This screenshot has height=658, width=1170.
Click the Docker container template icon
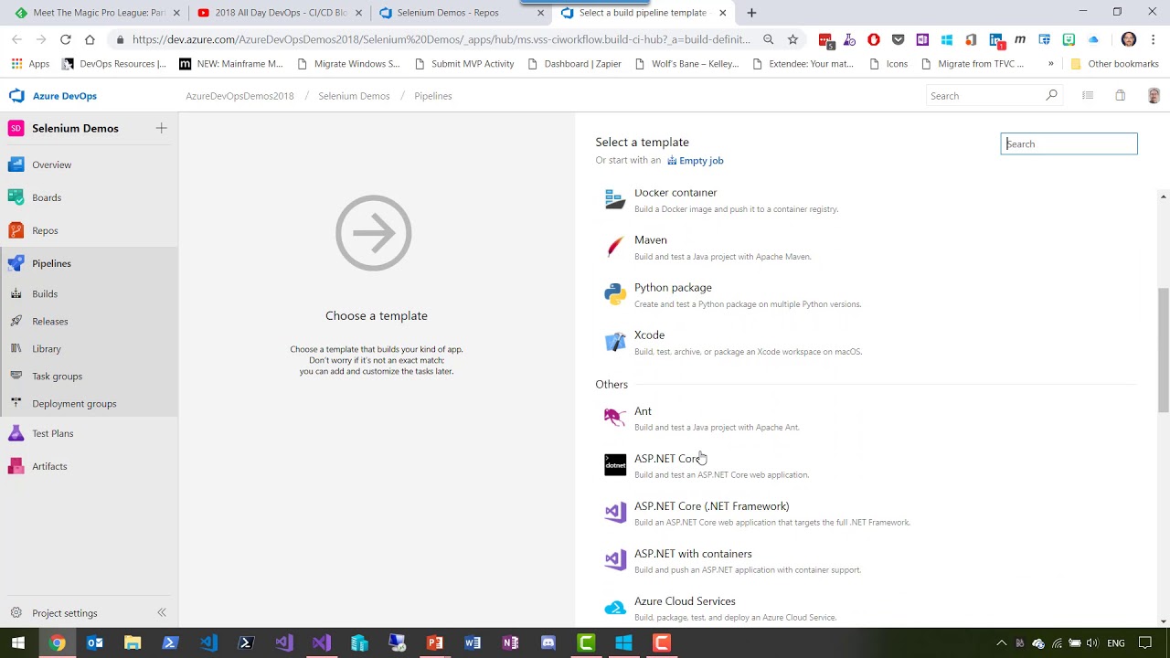615,200
